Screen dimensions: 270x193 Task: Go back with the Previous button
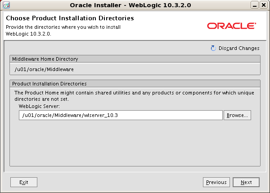(216, 182)
